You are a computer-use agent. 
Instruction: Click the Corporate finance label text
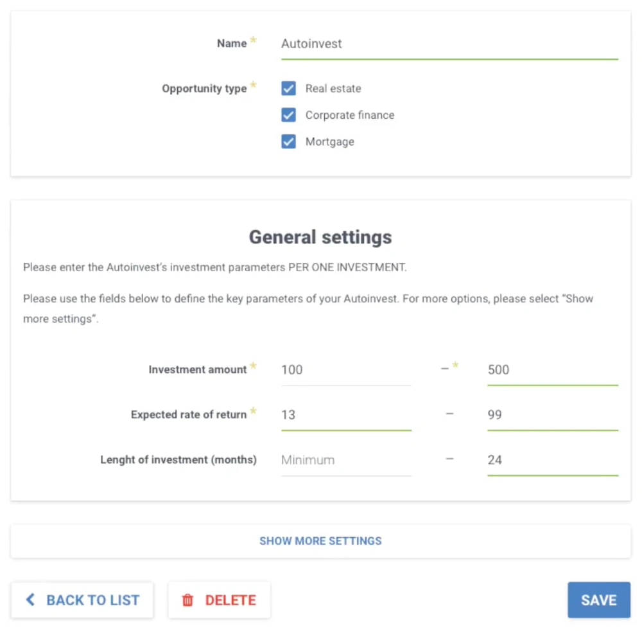[350, 115]
